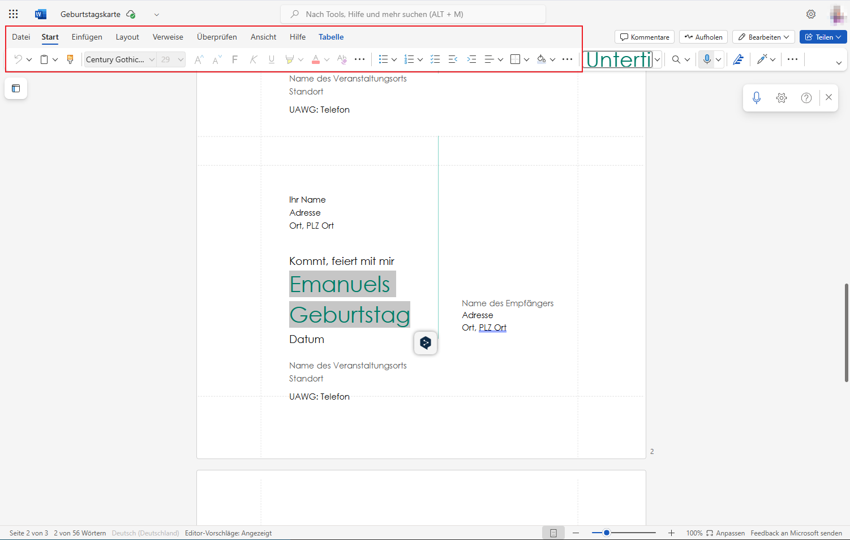Image resolution: width=850 pixels, height=540 pixels.
Task: Expand the styles gallery dropdown
Action: (657, 59)
